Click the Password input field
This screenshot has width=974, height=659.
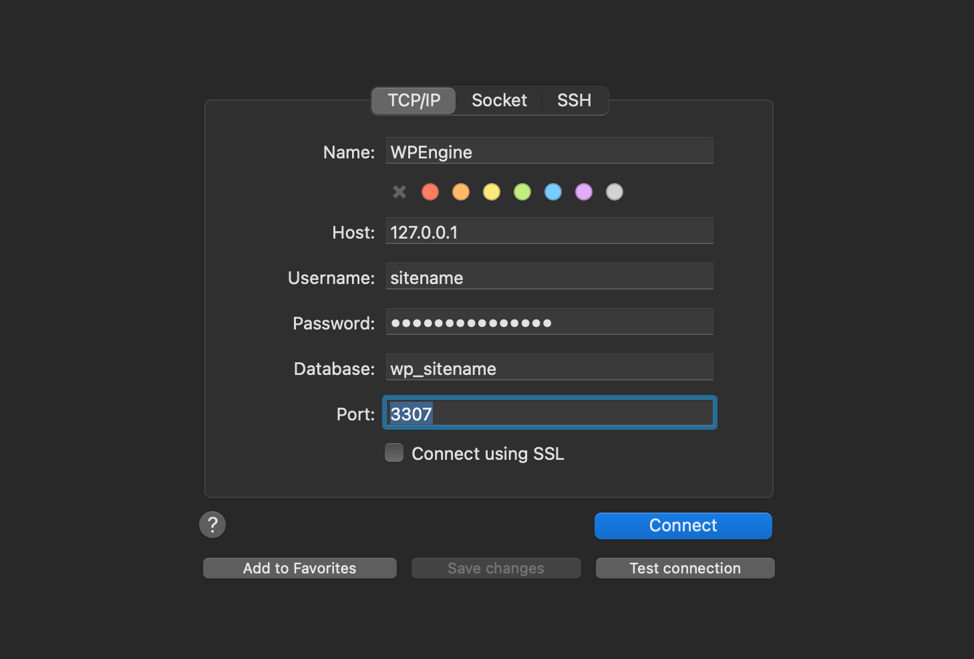(x=548, y=321)
